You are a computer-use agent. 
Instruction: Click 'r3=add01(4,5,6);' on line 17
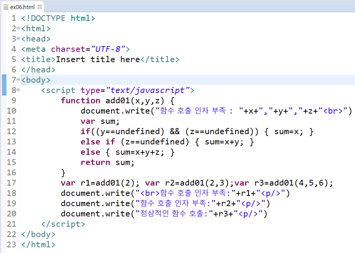point(294,183)
